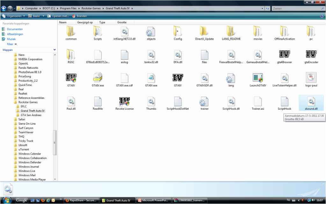Switch to Microsoft PowerPoint taskbar window
This screenshot has width=326, height=204.
[x=154, y=200]
